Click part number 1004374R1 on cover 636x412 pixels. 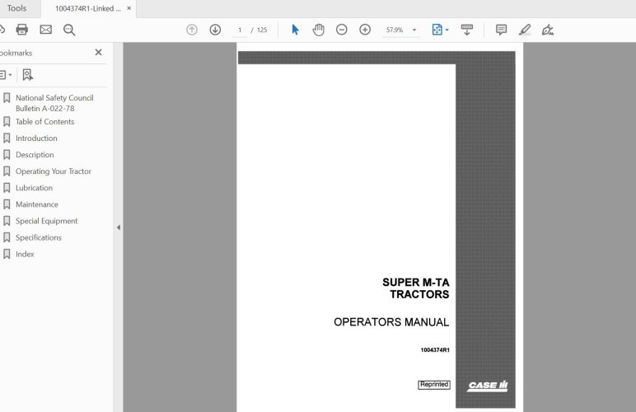435,350
